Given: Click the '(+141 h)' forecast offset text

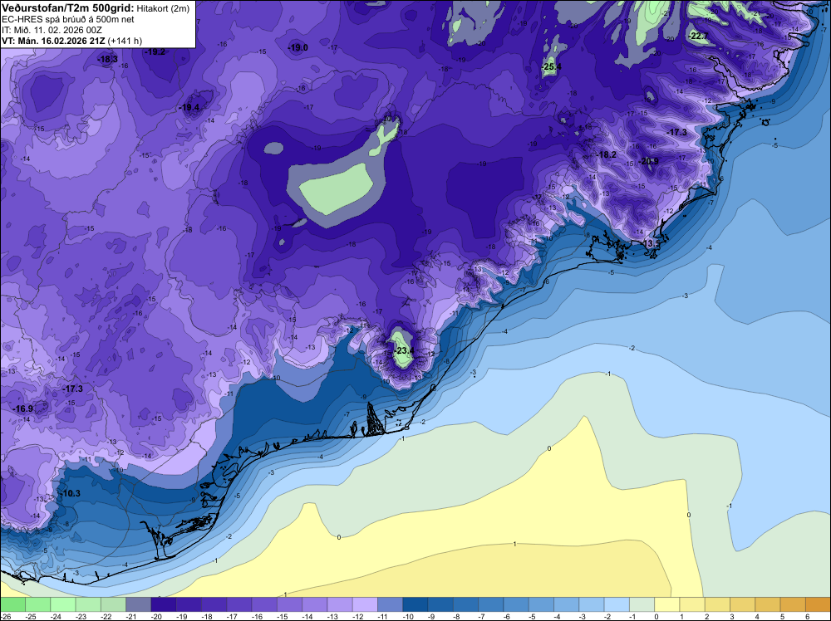Looking at the screenshot, I should click(x=125, y=41).
